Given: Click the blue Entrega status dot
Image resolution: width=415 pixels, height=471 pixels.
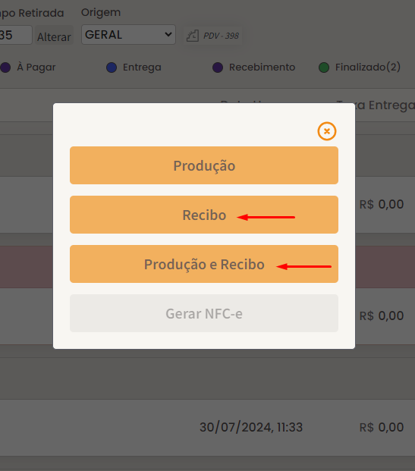Looking at the screenshot, I should point(112,68).
